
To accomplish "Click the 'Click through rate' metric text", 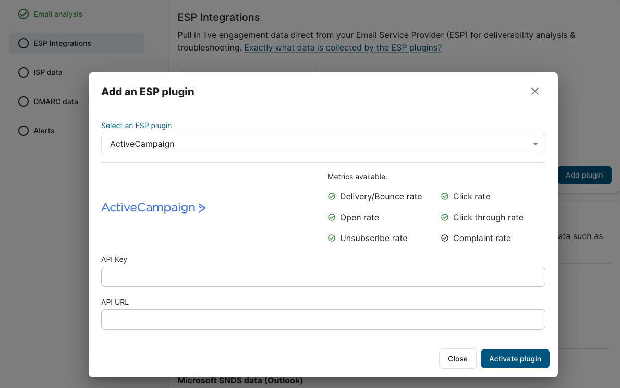I will [x=488, y=217].
